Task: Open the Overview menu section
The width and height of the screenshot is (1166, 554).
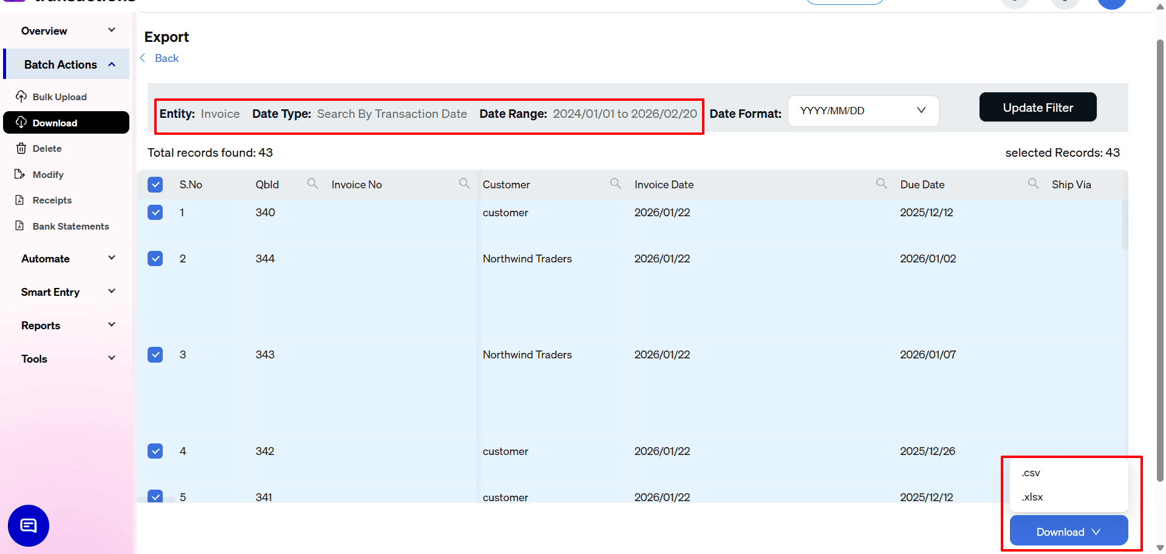Action: pos(66,30)
